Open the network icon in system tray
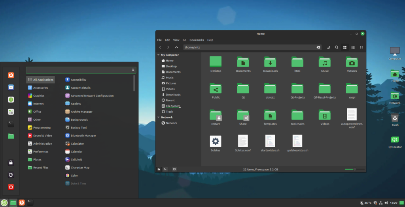The image size is (405, 207). (381, 203)
